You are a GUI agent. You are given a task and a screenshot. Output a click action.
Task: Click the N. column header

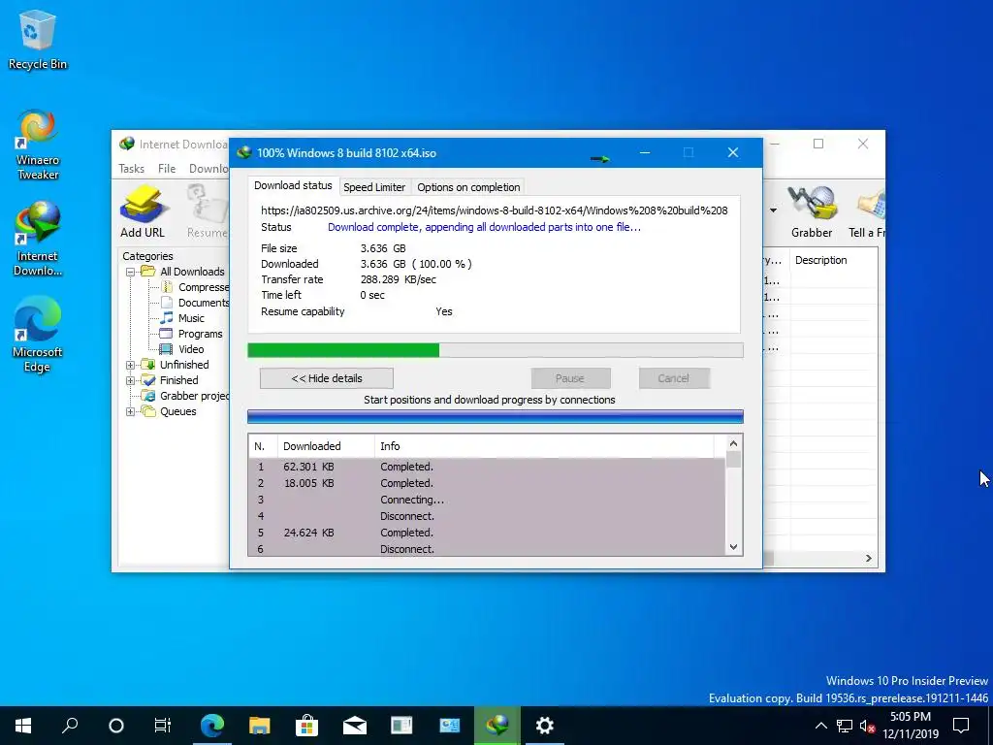coord(263,446)
